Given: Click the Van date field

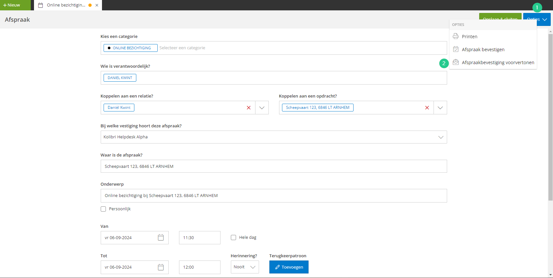Looking at the screenshot, I should click(134, 237).
